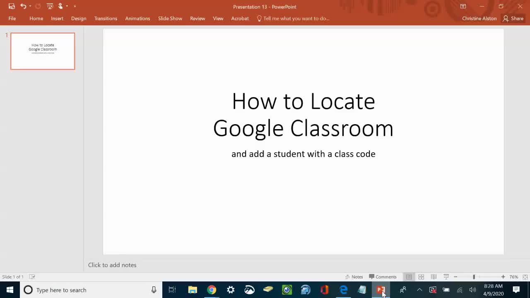Open the Animations ribbon tab
The image size is (530, 298).
click(x=137, y=18)
